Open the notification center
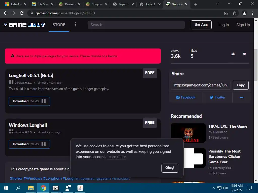 point(250,188)
